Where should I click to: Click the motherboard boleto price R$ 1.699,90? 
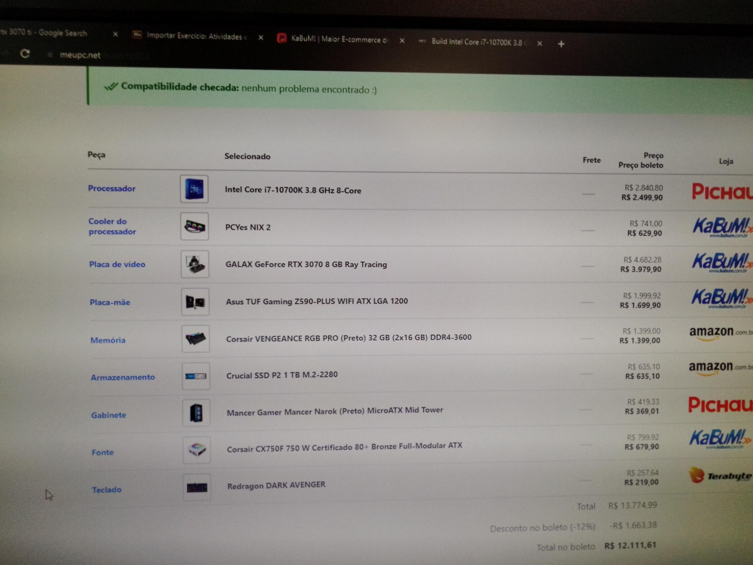[x=640, y=305]
